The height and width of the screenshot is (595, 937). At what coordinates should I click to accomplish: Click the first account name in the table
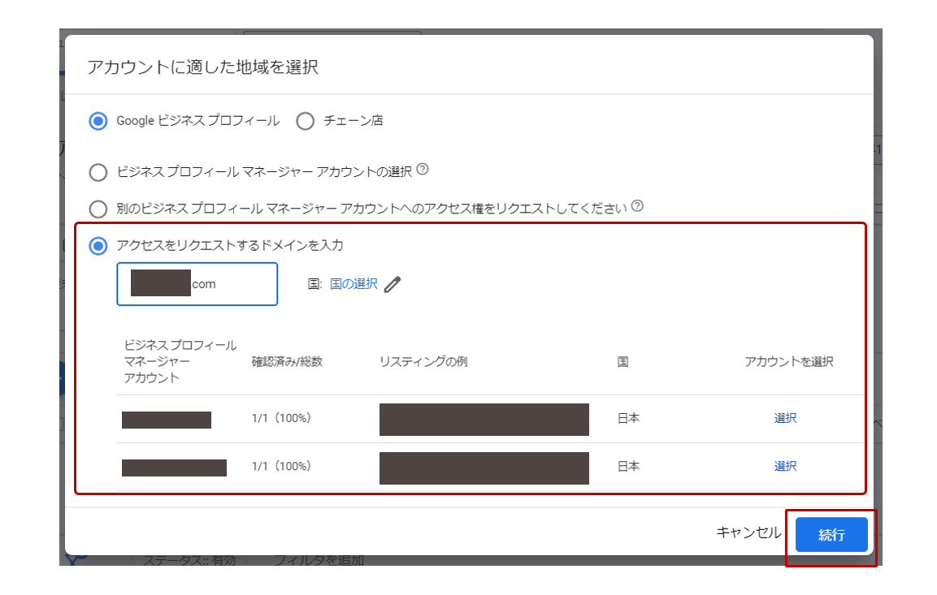point(166,420)
